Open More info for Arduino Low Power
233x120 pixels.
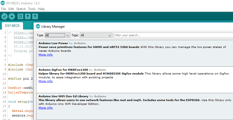[x=46, y=54]
